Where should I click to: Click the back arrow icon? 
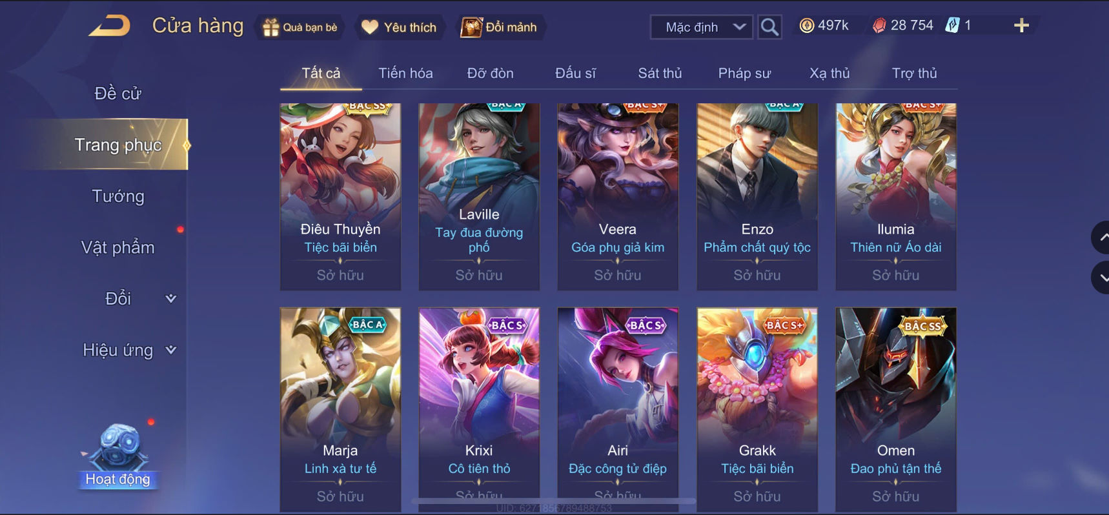coord(110,26)
